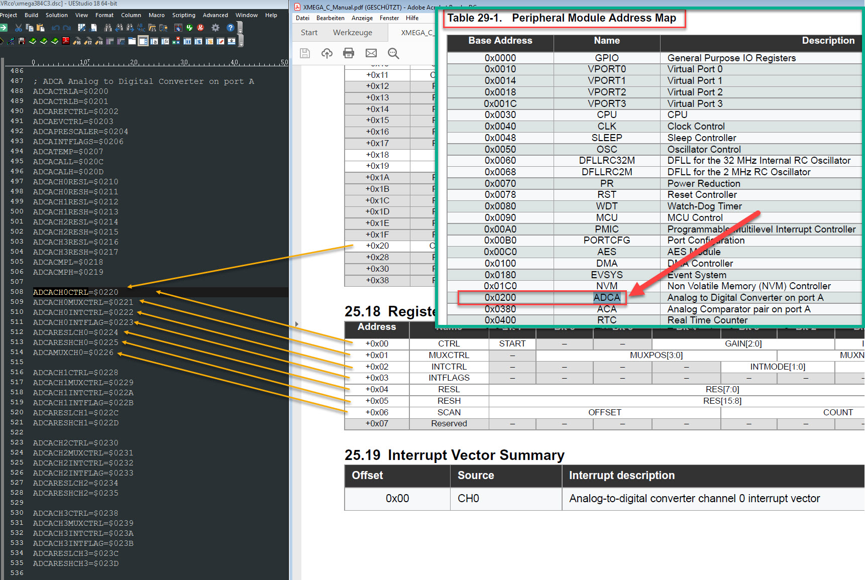Place cursor on line ADCACTRLA=$0200
The image size is (865, 580).
[71, 91]
